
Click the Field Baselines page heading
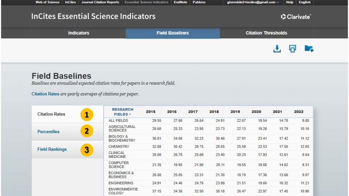[61, 76]
